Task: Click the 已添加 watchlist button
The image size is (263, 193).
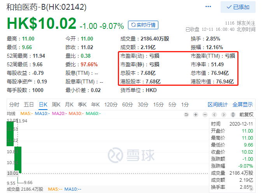Action: pyautogui.click(x=238, y=7)
